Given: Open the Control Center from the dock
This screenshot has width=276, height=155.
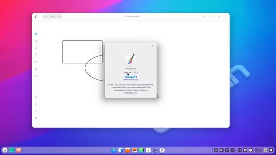Looking at the screenshot, I should tap(155, 150).
